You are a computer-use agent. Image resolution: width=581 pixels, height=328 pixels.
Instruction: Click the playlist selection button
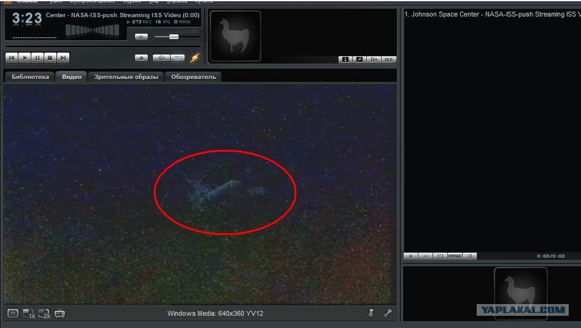point(440,256)
